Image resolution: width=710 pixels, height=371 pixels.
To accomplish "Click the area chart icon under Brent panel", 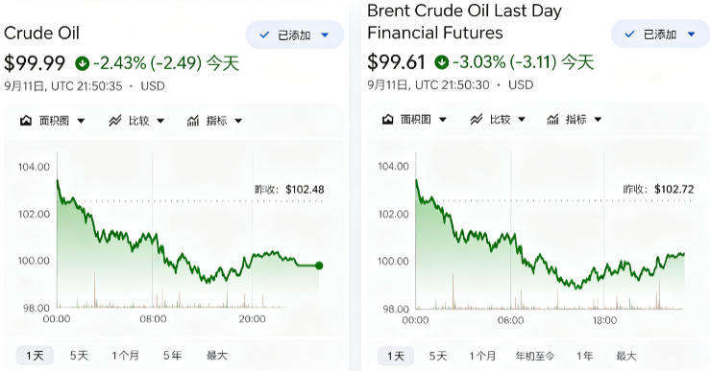I will (x=387, y=119).
